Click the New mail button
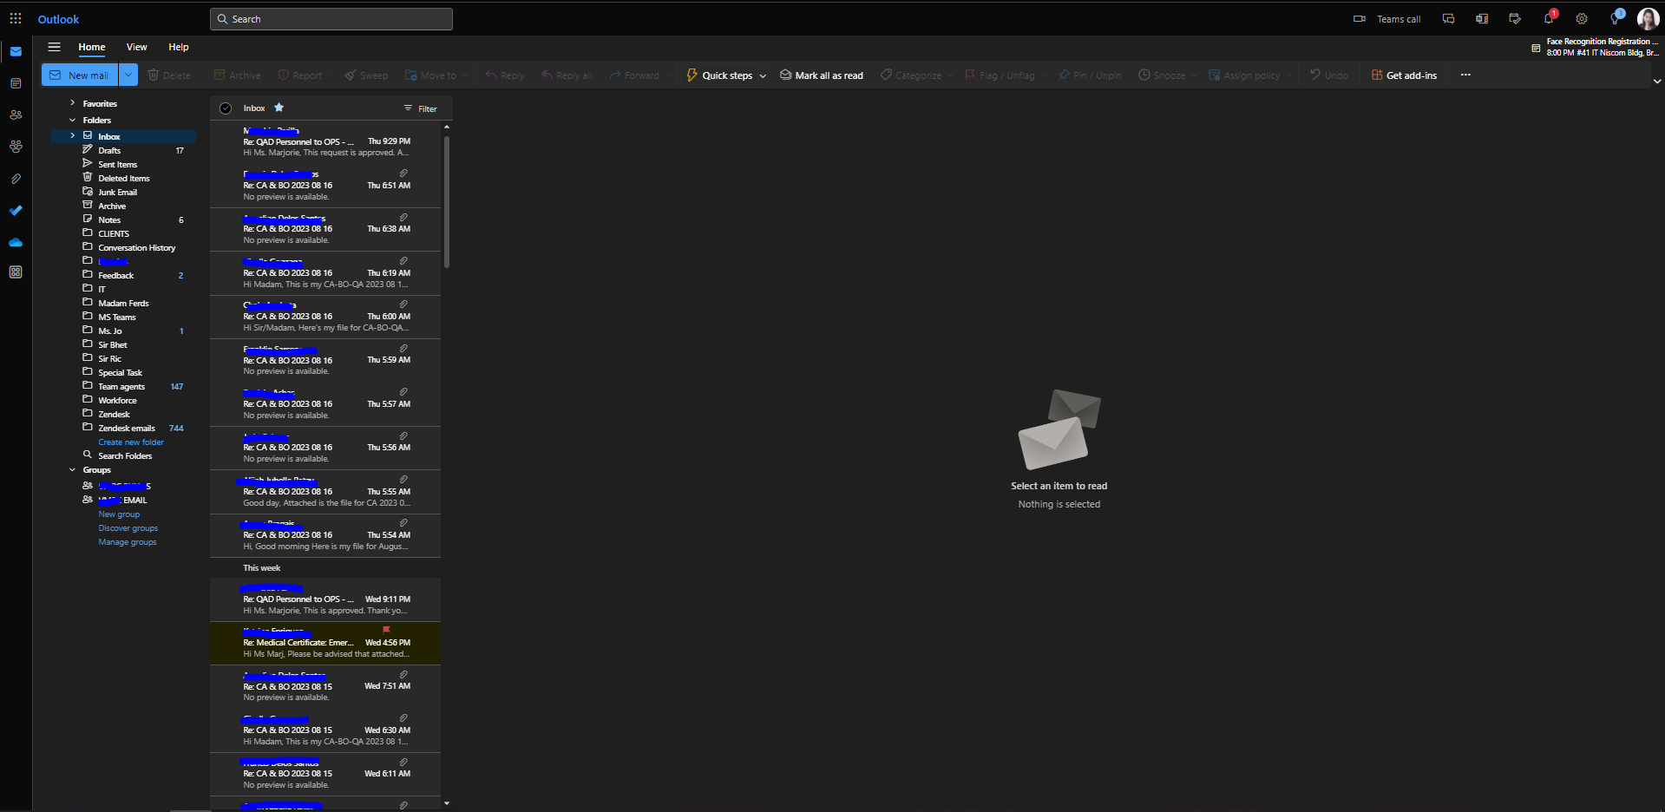1665x812 pixels. point(80,75)
